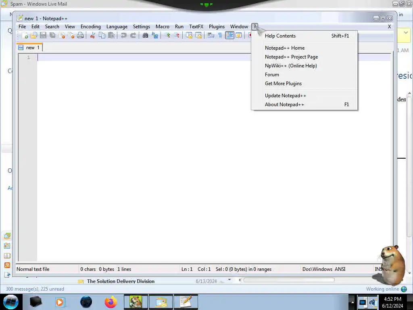This screenshot has height=310, width=413.
Task: Toggle Synchronize Vertical Scrolling icon
Action: (x=189, y=35)
